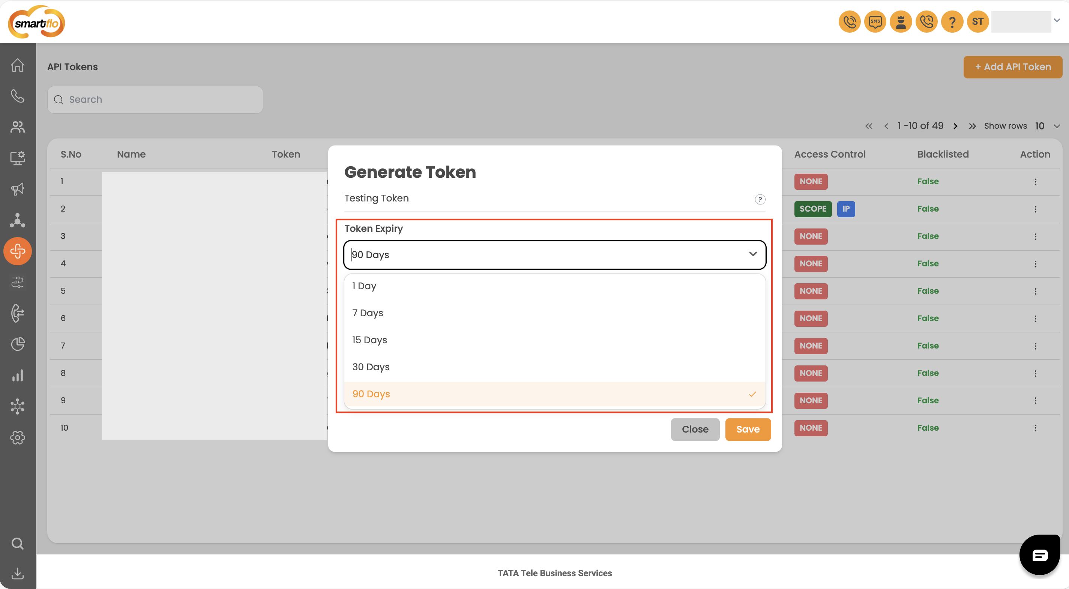Choose the 1 Day option
Viewport: 1069px width, 589px height.
tap(554, 286)
